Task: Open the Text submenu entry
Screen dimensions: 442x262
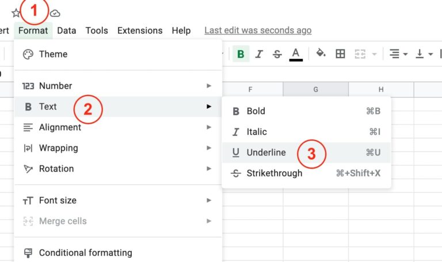Action: (x=118, y=107)
